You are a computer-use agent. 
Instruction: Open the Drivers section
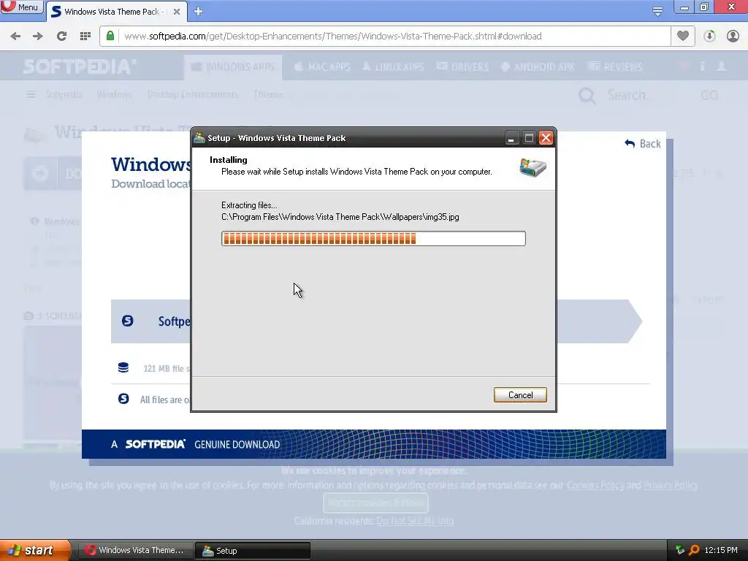(x=462, y=66)
